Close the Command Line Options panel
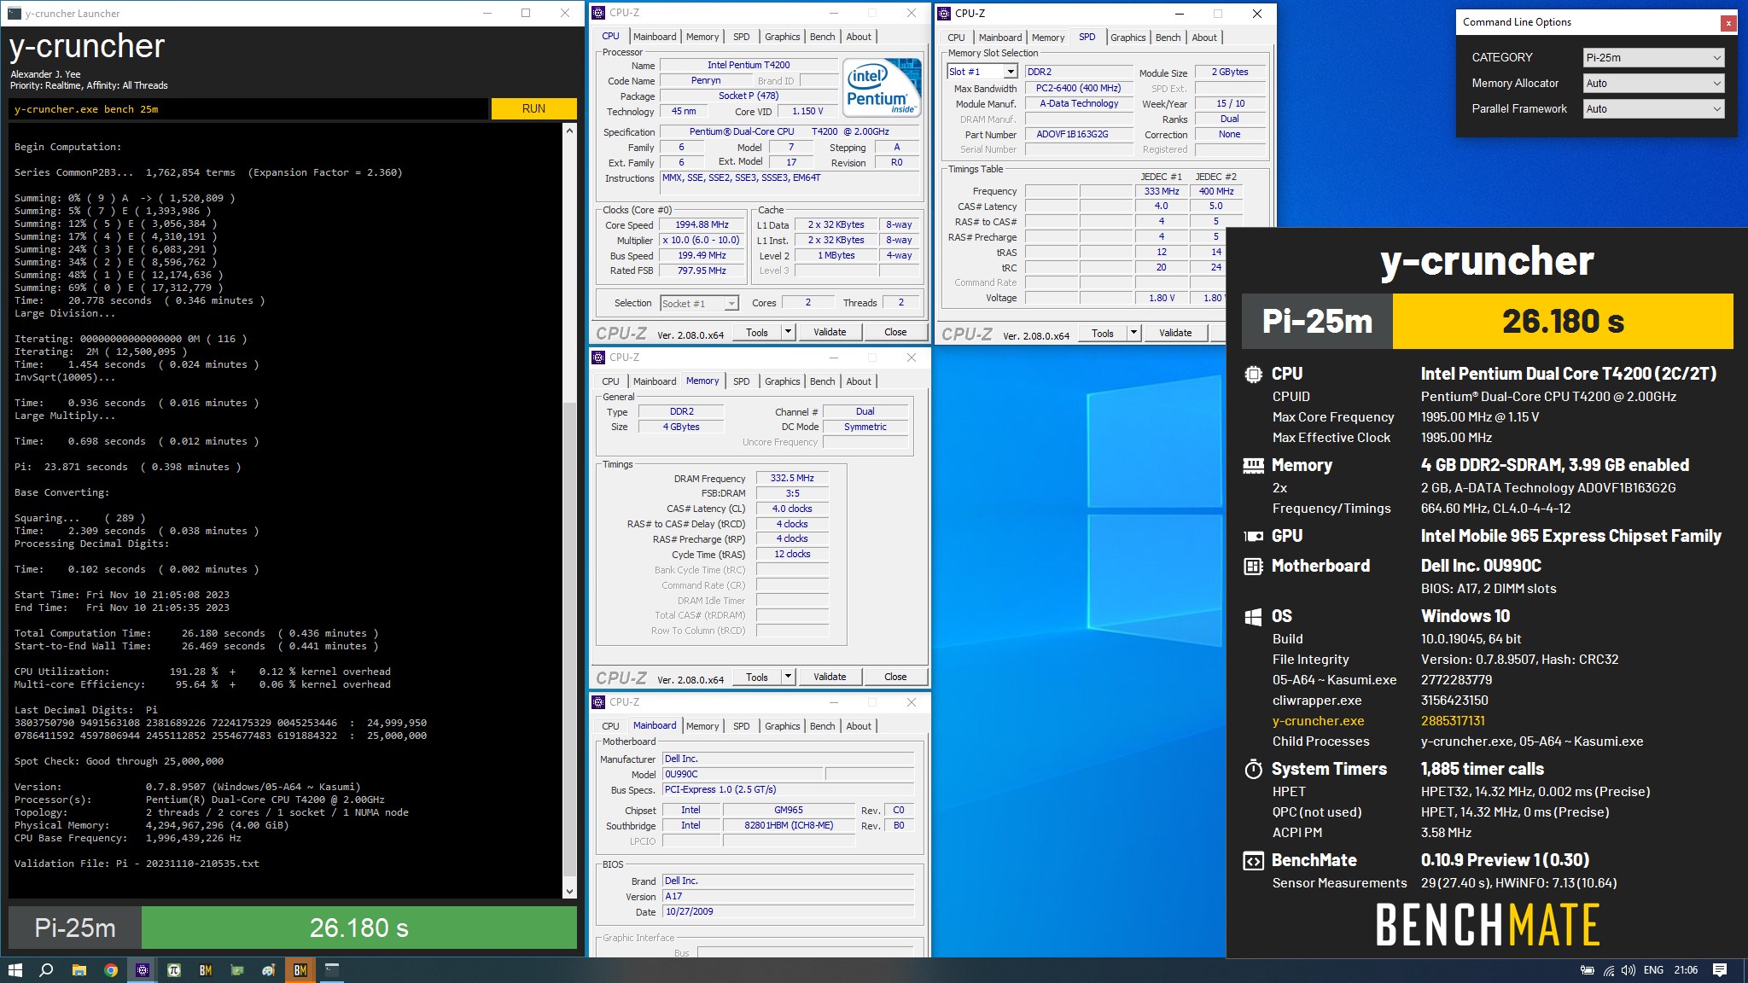The image size is (1748, 983). click(1728, 23)
